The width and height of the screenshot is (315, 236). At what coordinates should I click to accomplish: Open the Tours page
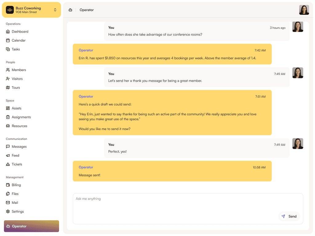point(16,88)
